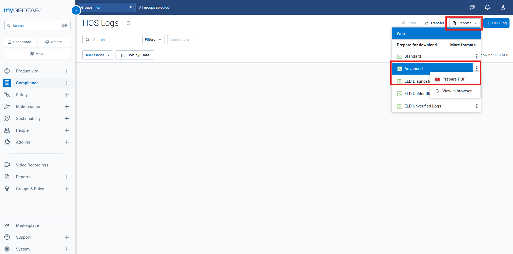Open Video Recordings page
Image resolution: width=513 pixels, height=254 pixels.
(32, 165)
